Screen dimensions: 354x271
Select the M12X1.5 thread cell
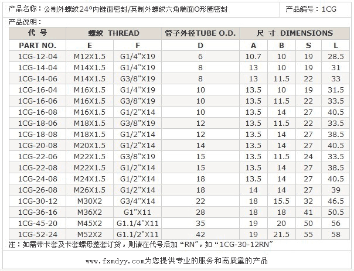[89, 57]
